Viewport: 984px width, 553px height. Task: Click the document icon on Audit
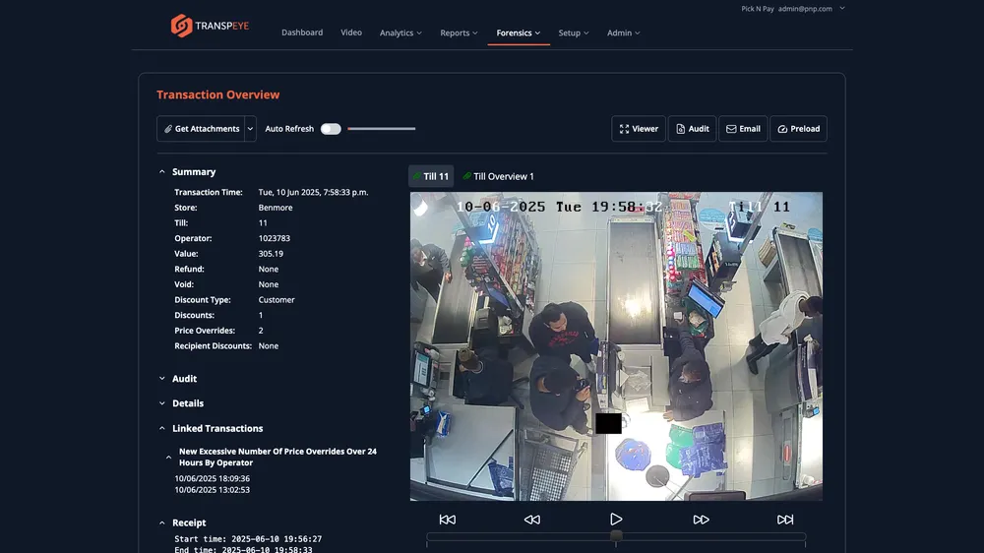pos(680,129)
